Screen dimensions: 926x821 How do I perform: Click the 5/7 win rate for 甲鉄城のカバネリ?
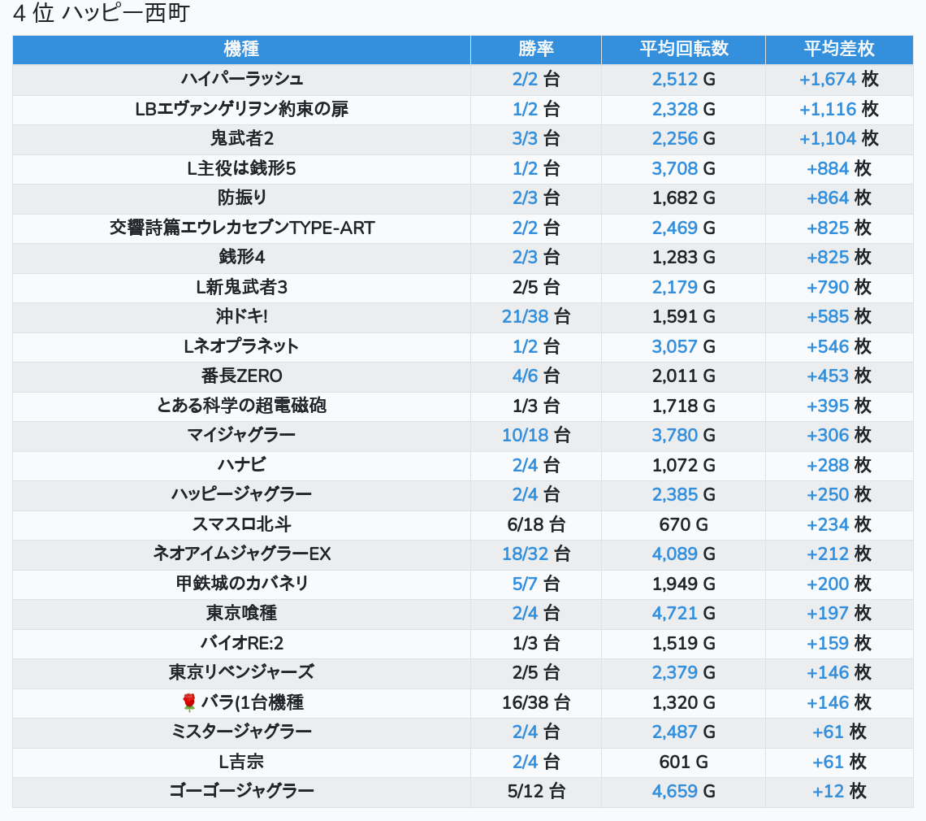pyautogui.click(x=525, y=584)
